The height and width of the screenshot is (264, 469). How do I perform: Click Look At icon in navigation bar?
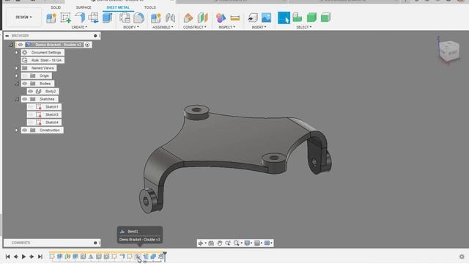point(211,243)
